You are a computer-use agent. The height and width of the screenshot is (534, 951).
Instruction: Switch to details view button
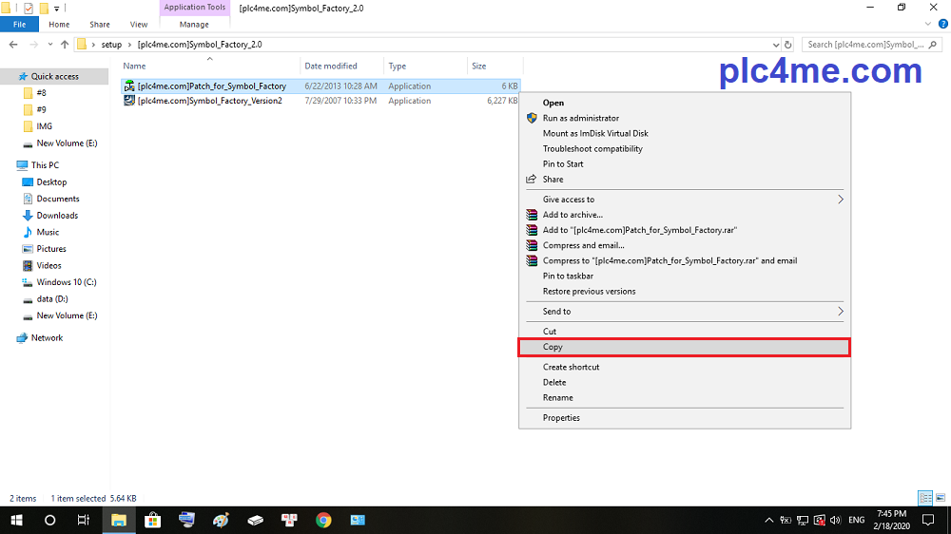click(924, 498)
